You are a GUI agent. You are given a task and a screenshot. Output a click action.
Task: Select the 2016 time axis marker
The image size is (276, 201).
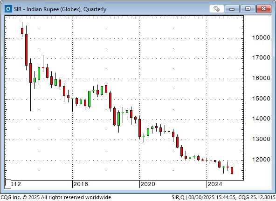click(x=81, y=184)
